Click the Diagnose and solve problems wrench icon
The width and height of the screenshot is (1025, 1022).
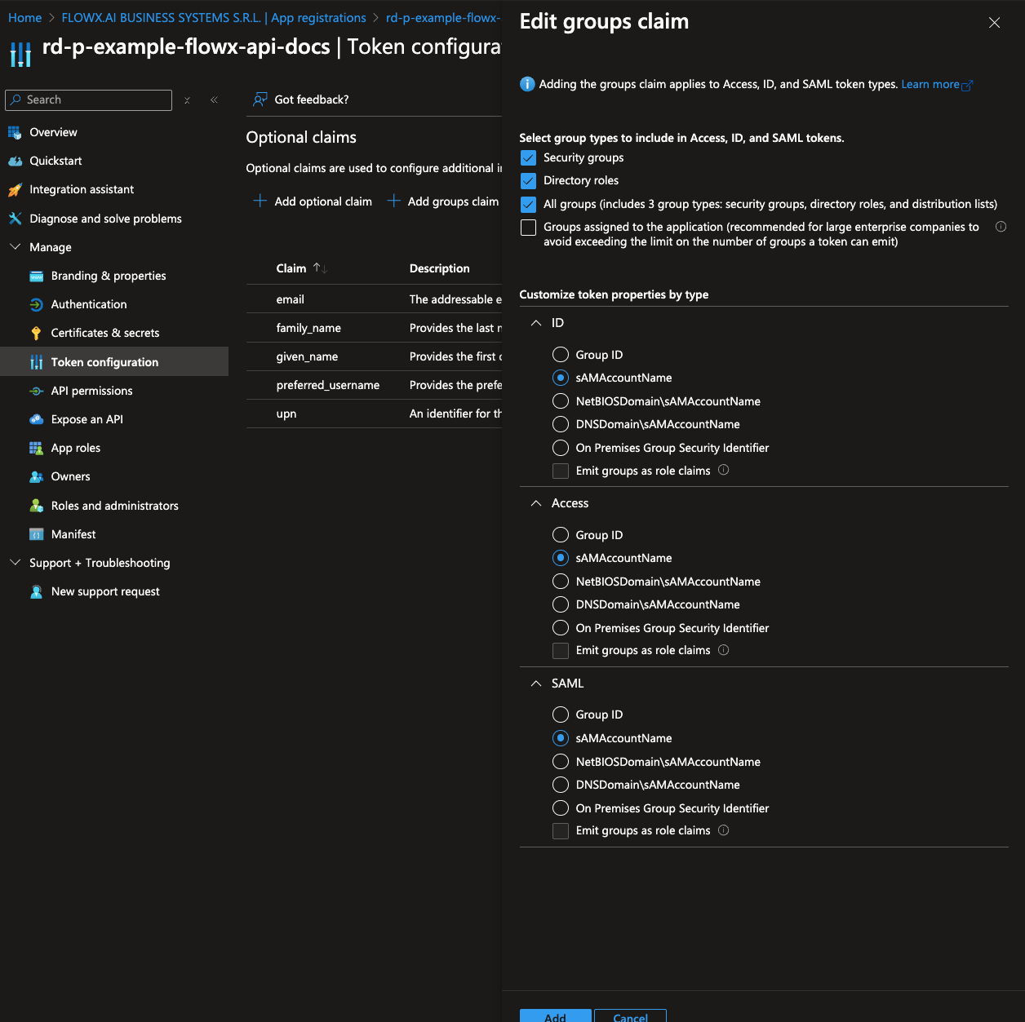(15, 219)
